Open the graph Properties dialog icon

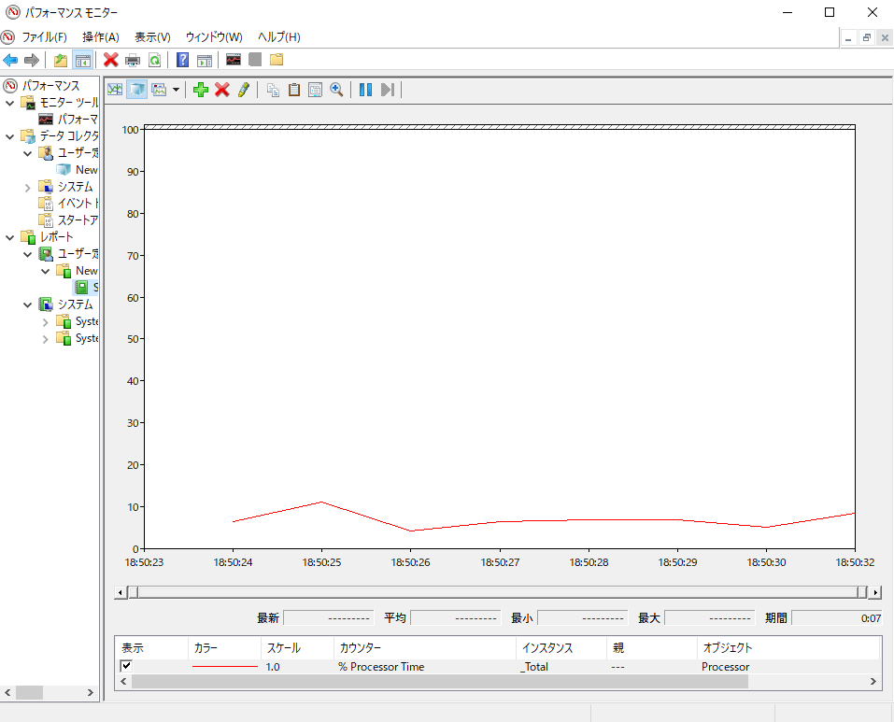coord(315,89)
